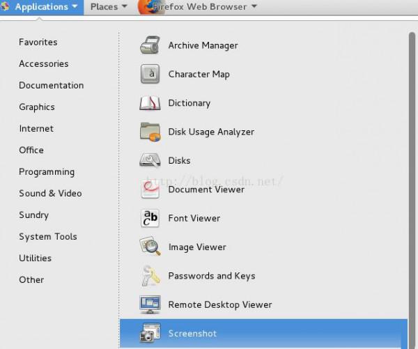418x349 pixels.
Task: Expand the Places dropdown menu
Action: point(109,7)
